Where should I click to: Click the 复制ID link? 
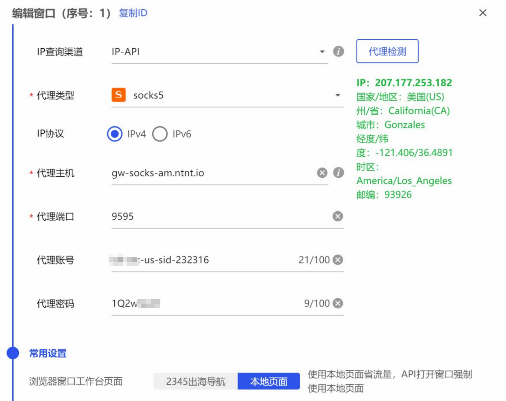(x=133, y=13)
